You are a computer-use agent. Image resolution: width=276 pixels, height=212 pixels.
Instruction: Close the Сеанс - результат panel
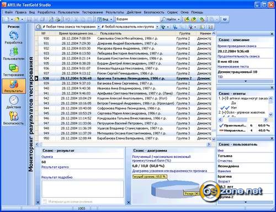pos(38,203)
